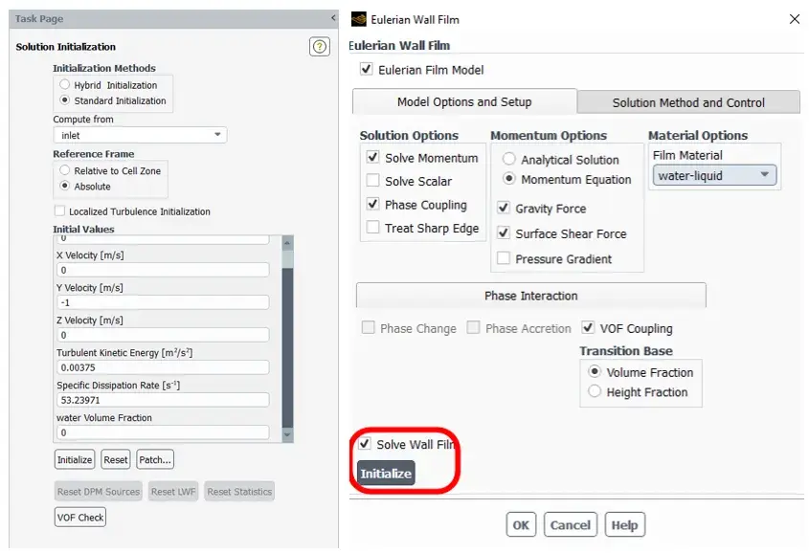
Task: Enable the Solve Scalar checkbox
Action: point(372,181)
